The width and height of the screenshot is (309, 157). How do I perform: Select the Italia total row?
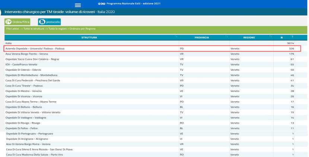click(x=9, y=43)
